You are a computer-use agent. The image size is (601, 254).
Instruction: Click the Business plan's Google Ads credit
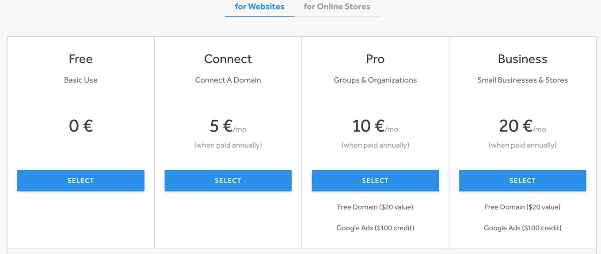point(522,228)
